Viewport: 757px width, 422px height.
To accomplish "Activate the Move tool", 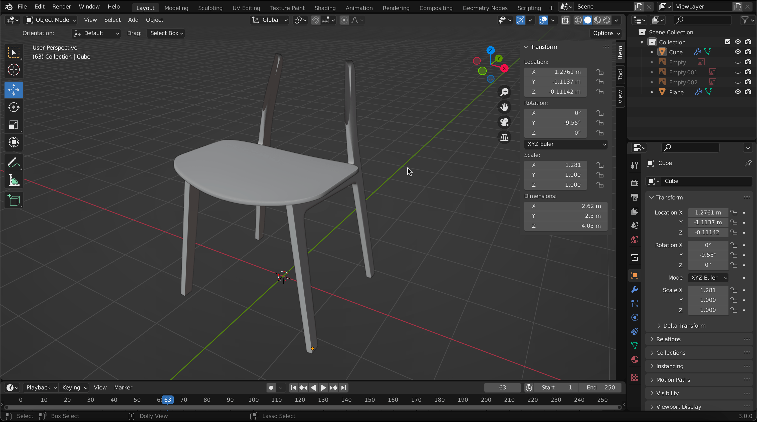I will [14, 90].
